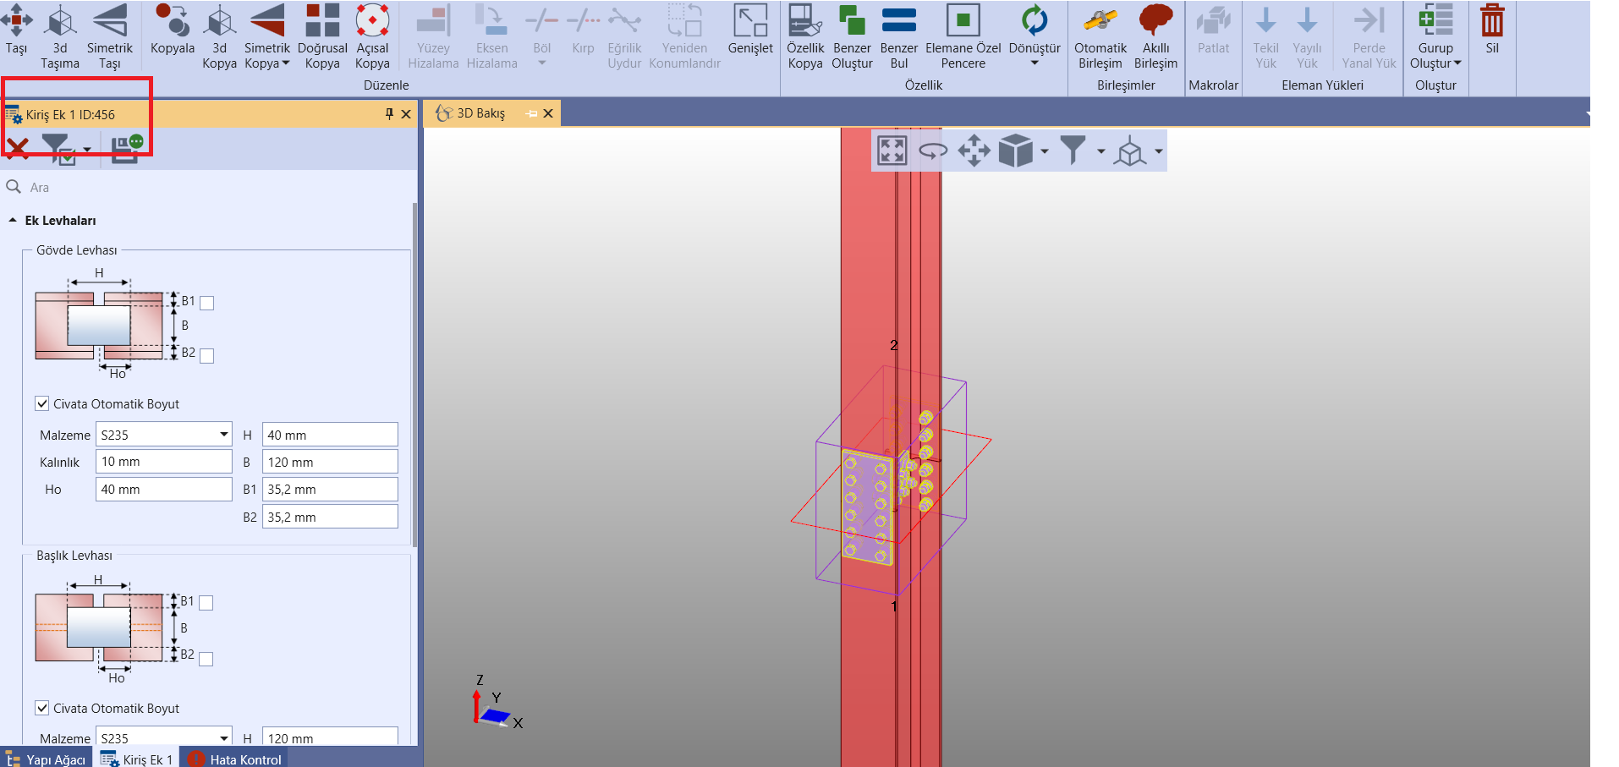1619x767 pixels.
Task: Collapse the Ek Levhaları section
Action: click(13, 221)
